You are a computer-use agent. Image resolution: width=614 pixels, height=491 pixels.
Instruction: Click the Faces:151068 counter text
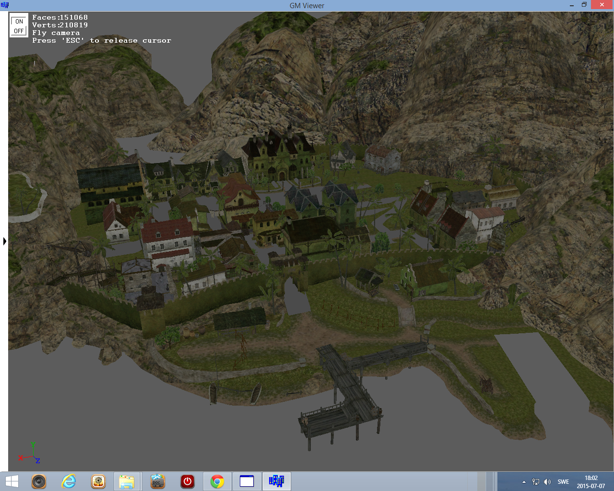60,17
